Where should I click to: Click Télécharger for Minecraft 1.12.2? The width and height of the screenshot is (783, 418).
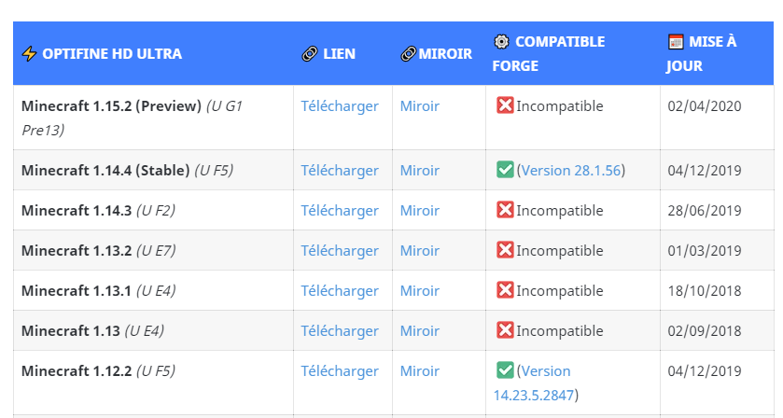click(340, 371)
